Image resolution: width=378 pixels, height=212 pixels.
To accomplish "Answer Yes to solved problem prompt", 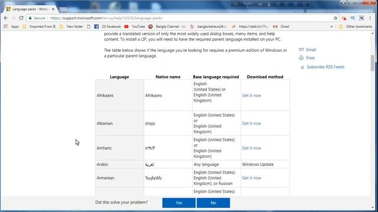I will [179, 203].
